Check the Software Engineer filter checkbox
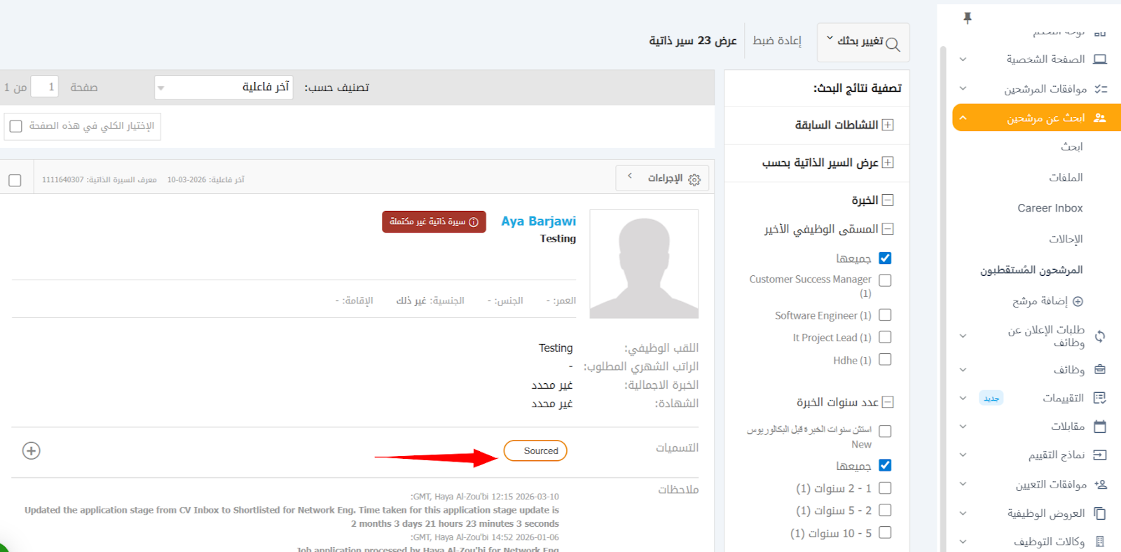 click(x=885, y=315)
